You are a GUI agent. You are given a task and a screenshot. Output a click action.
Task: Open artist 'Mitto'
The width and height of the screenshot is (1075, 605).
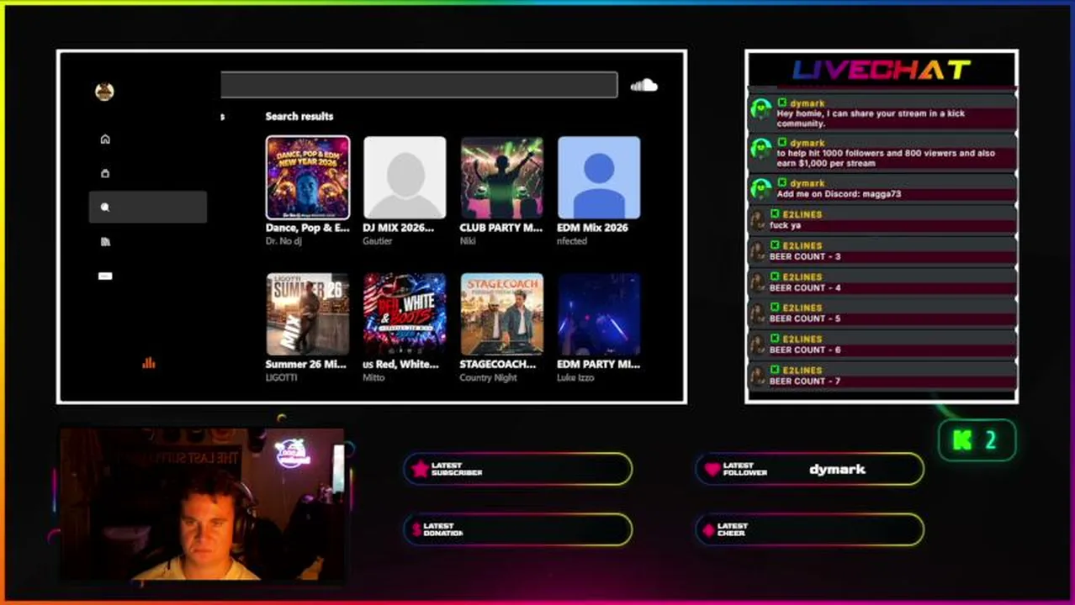pyautogui.click(x=373, y=378)
